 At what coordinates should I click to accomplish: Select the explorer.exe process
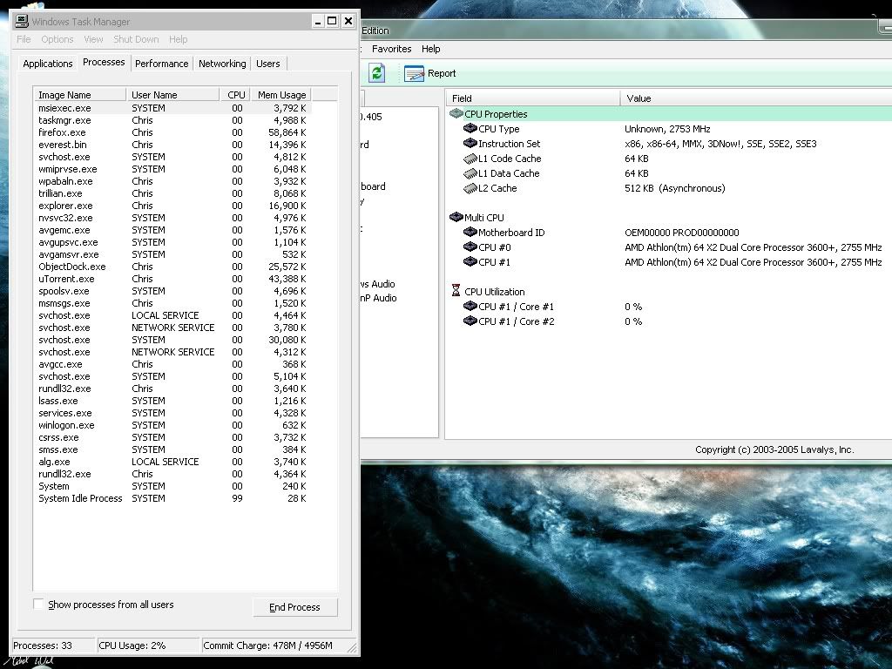173,206
